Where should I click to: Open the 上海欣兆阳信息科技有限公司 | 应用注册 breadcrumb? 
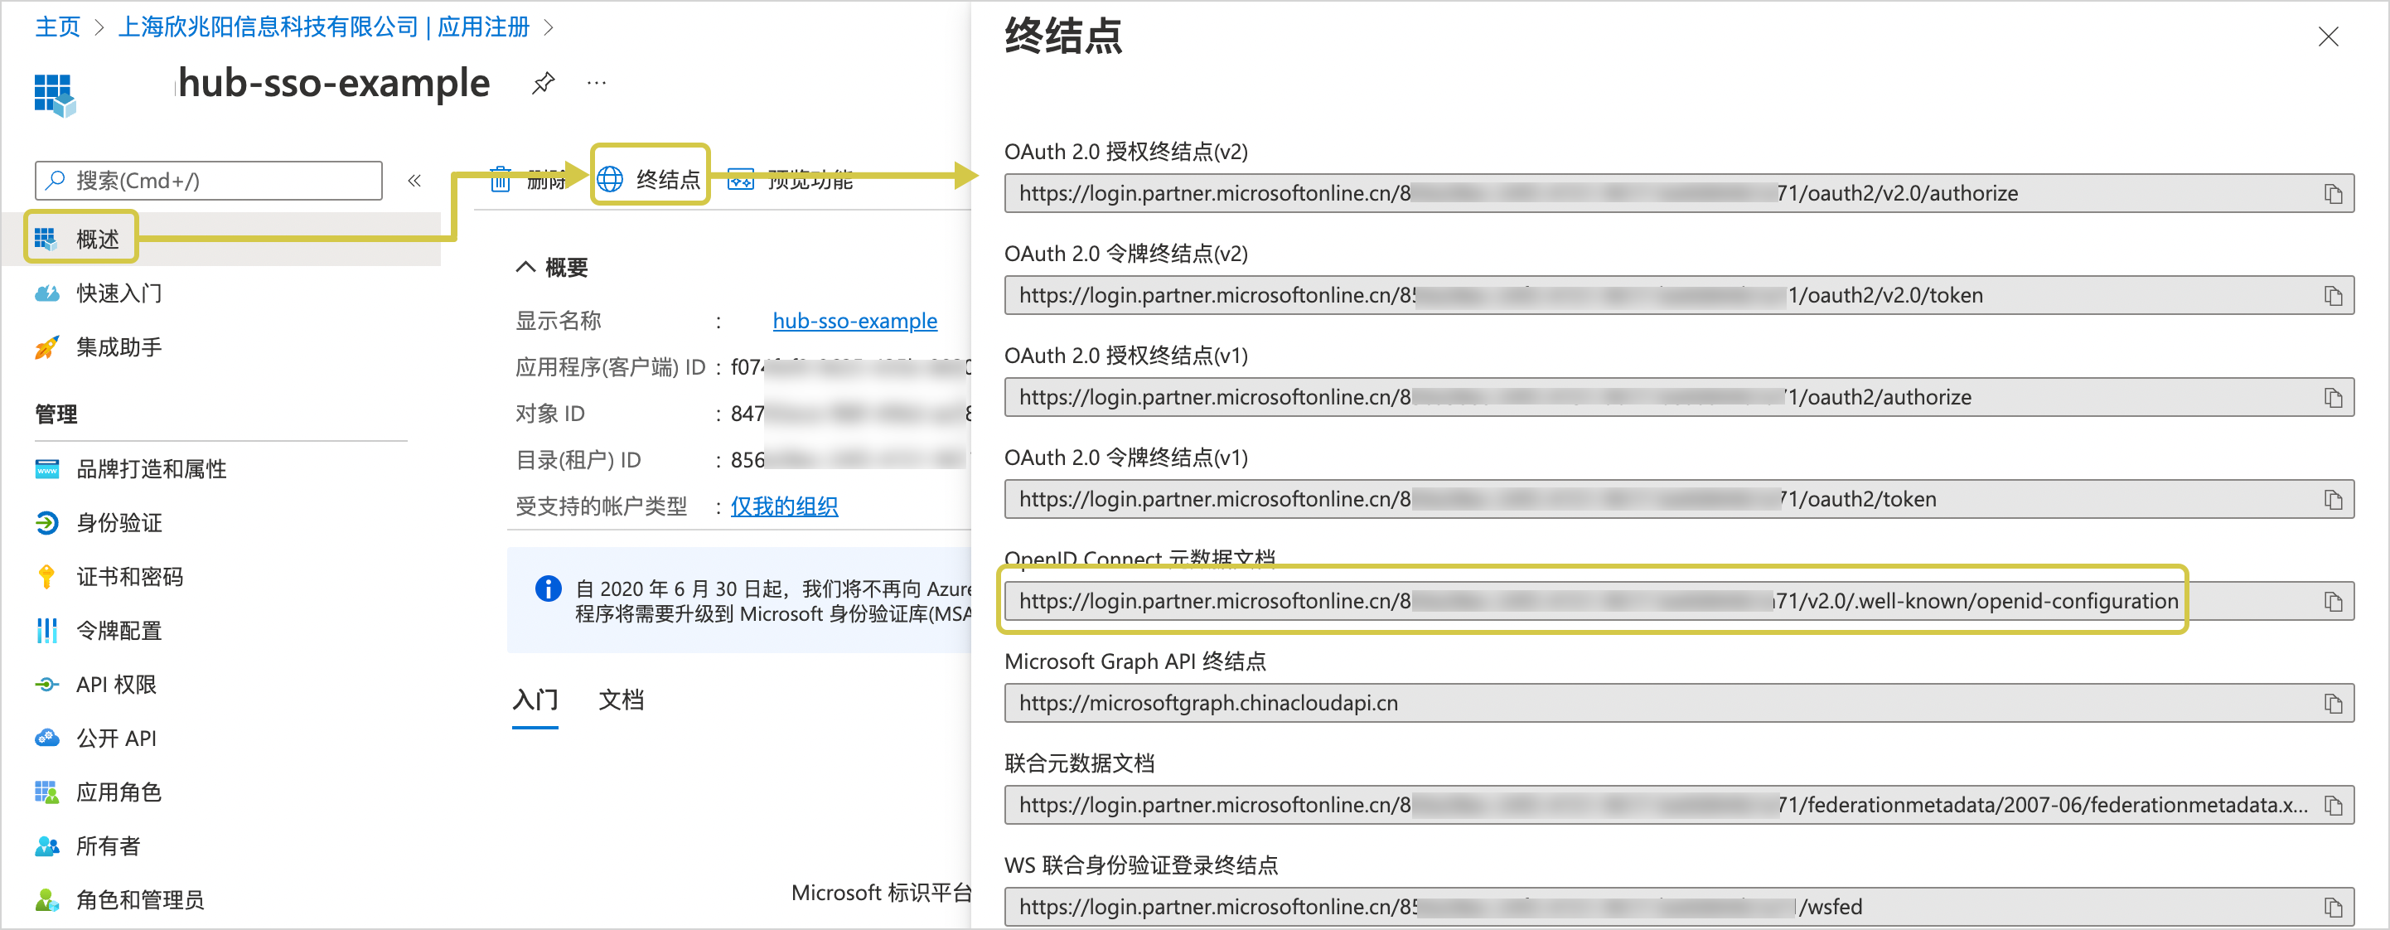[x=324, y=27]
